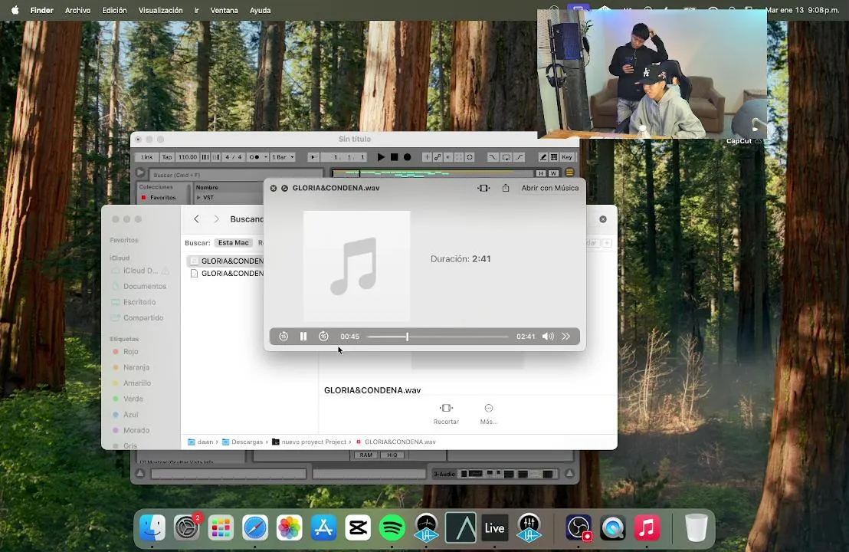Screen dimensions: 849x552
Task: Open Escritorio in the Finder sidebar
Action: point(139,302)
